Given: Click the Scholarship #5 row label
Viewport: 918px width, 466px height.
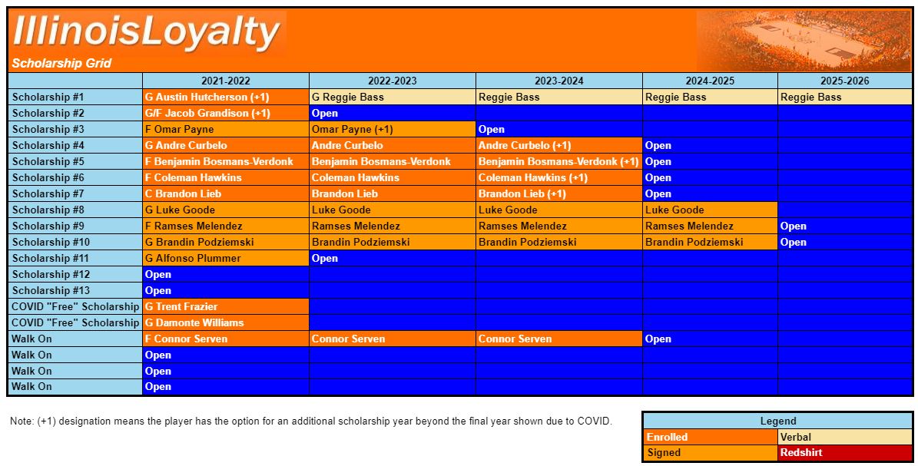Looking at the screenshot, I should click(75, 161).
